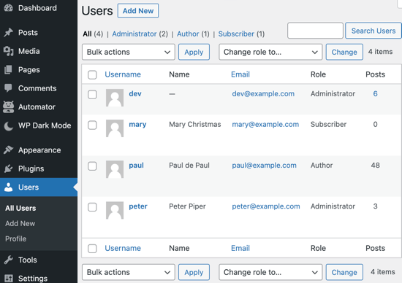The width and height of the screenshot is (402, 283).
Task: Show All users filter
Action: [x=87, y=34]
